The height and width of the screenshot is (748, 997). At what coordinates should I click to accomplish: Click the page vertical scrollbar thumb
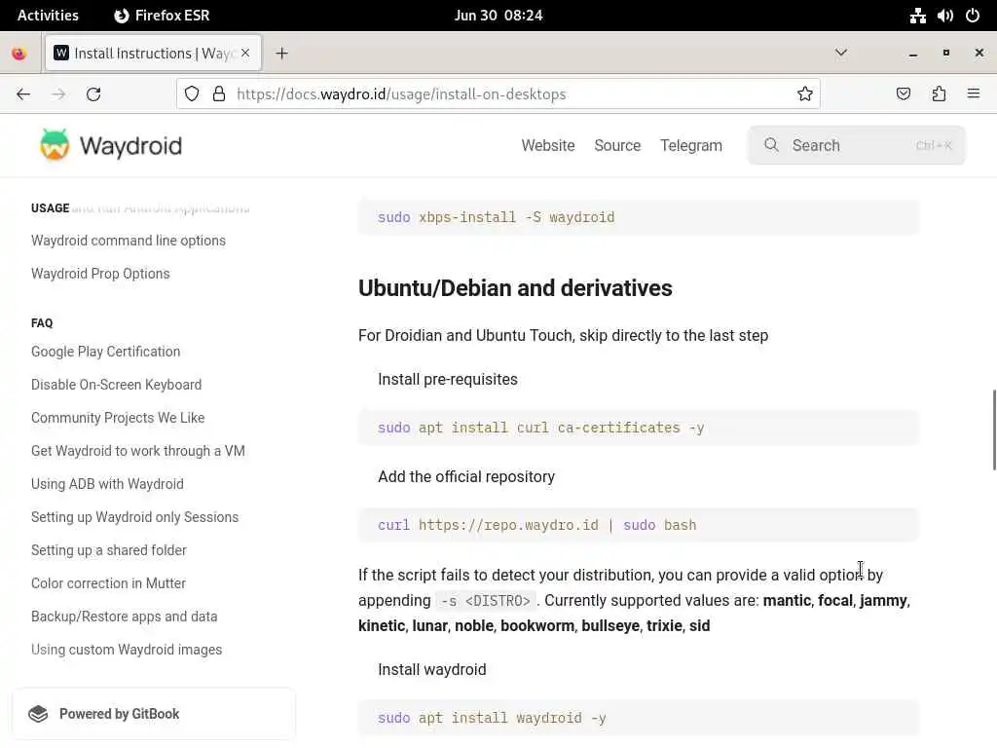tap(994, 430)
